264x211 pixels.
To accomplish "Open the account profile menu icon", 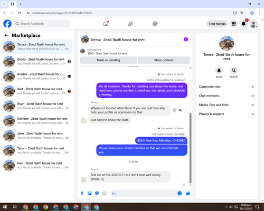I will [253, 24].
